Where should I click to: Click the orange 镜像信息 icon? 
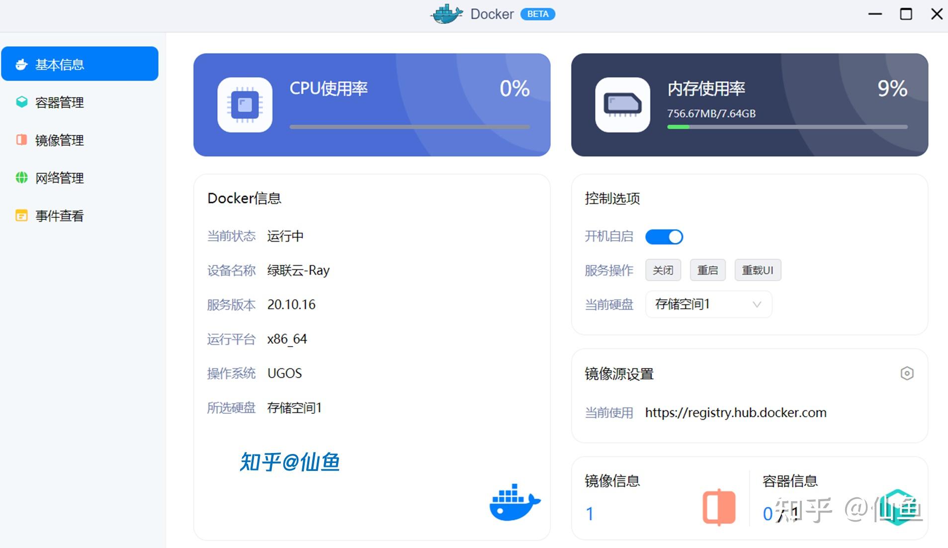(x=719, y=507)
